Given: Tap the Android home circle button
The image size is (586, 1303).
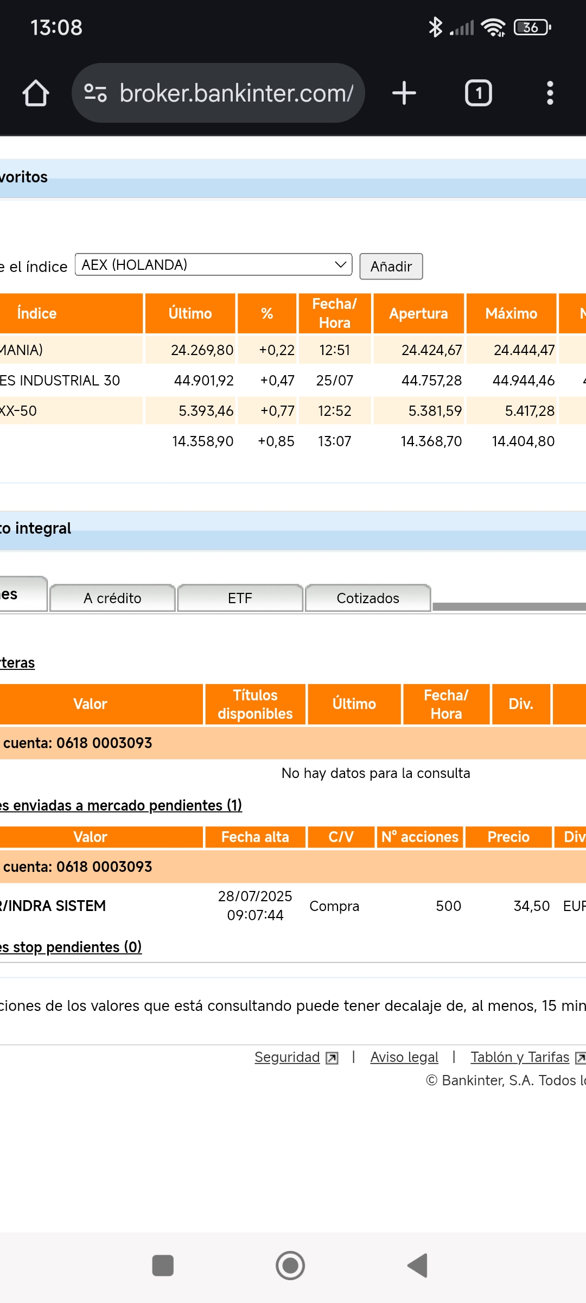Looking at the screenshot, I should point(290,1266).
